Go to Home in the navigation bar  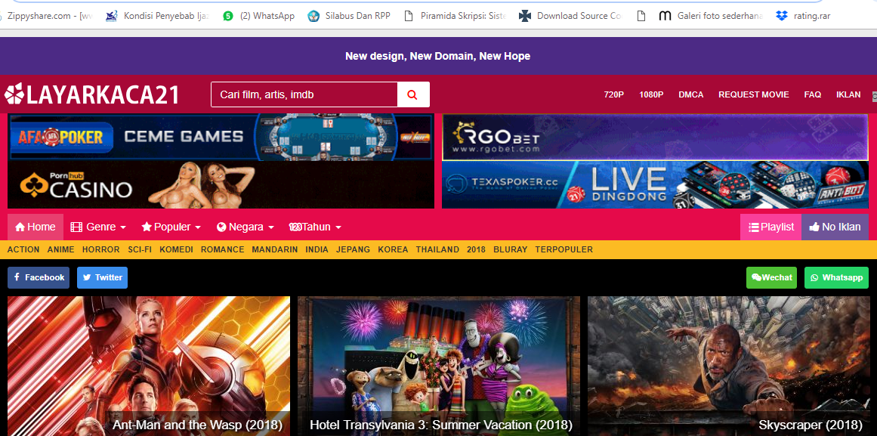(36, 227)
